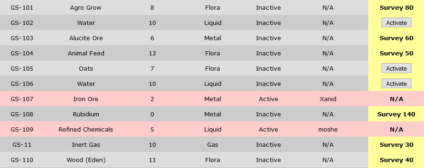Image resolution: width=424 pixels, height=168 pixels.
Task: Click Survey 60 for Alucite Ore
Action: (x=396, y=38)
